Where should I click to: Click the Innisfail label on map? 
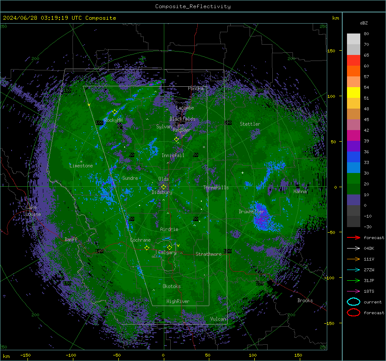(173, 155)
